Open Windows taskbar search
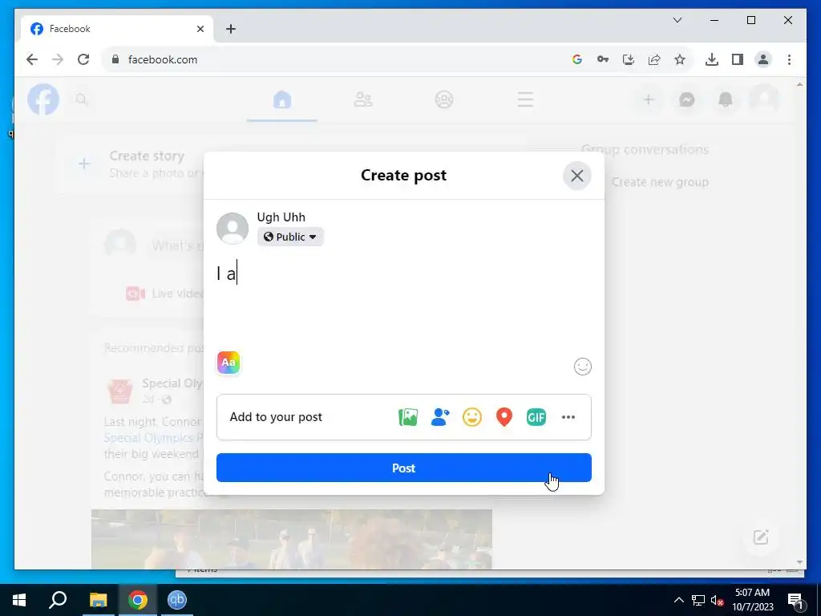Viewport: 821px width, 616px height. click(x=58, y=600)
